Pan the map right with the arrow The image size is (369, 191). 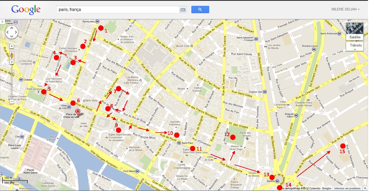click(16, 32)
